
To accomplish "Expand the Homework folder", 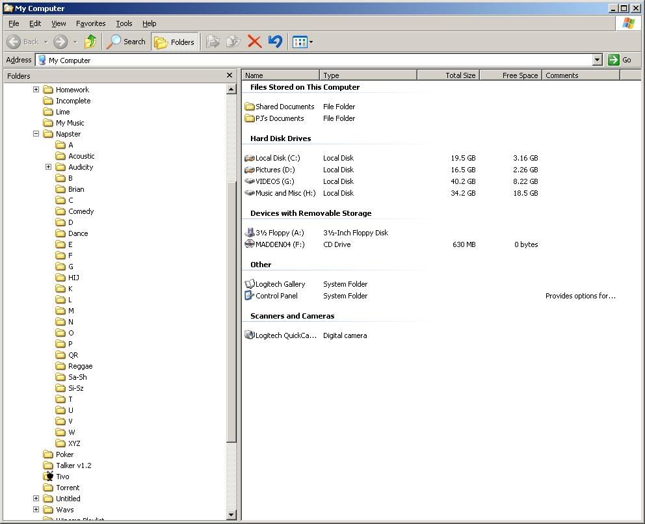I will click(x=36, y=89).
